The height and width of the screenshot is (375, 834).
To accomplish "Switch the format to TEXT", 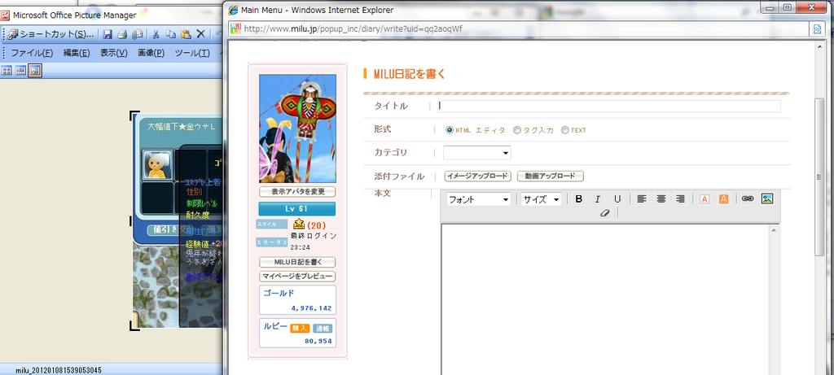I will click(565, 130).
